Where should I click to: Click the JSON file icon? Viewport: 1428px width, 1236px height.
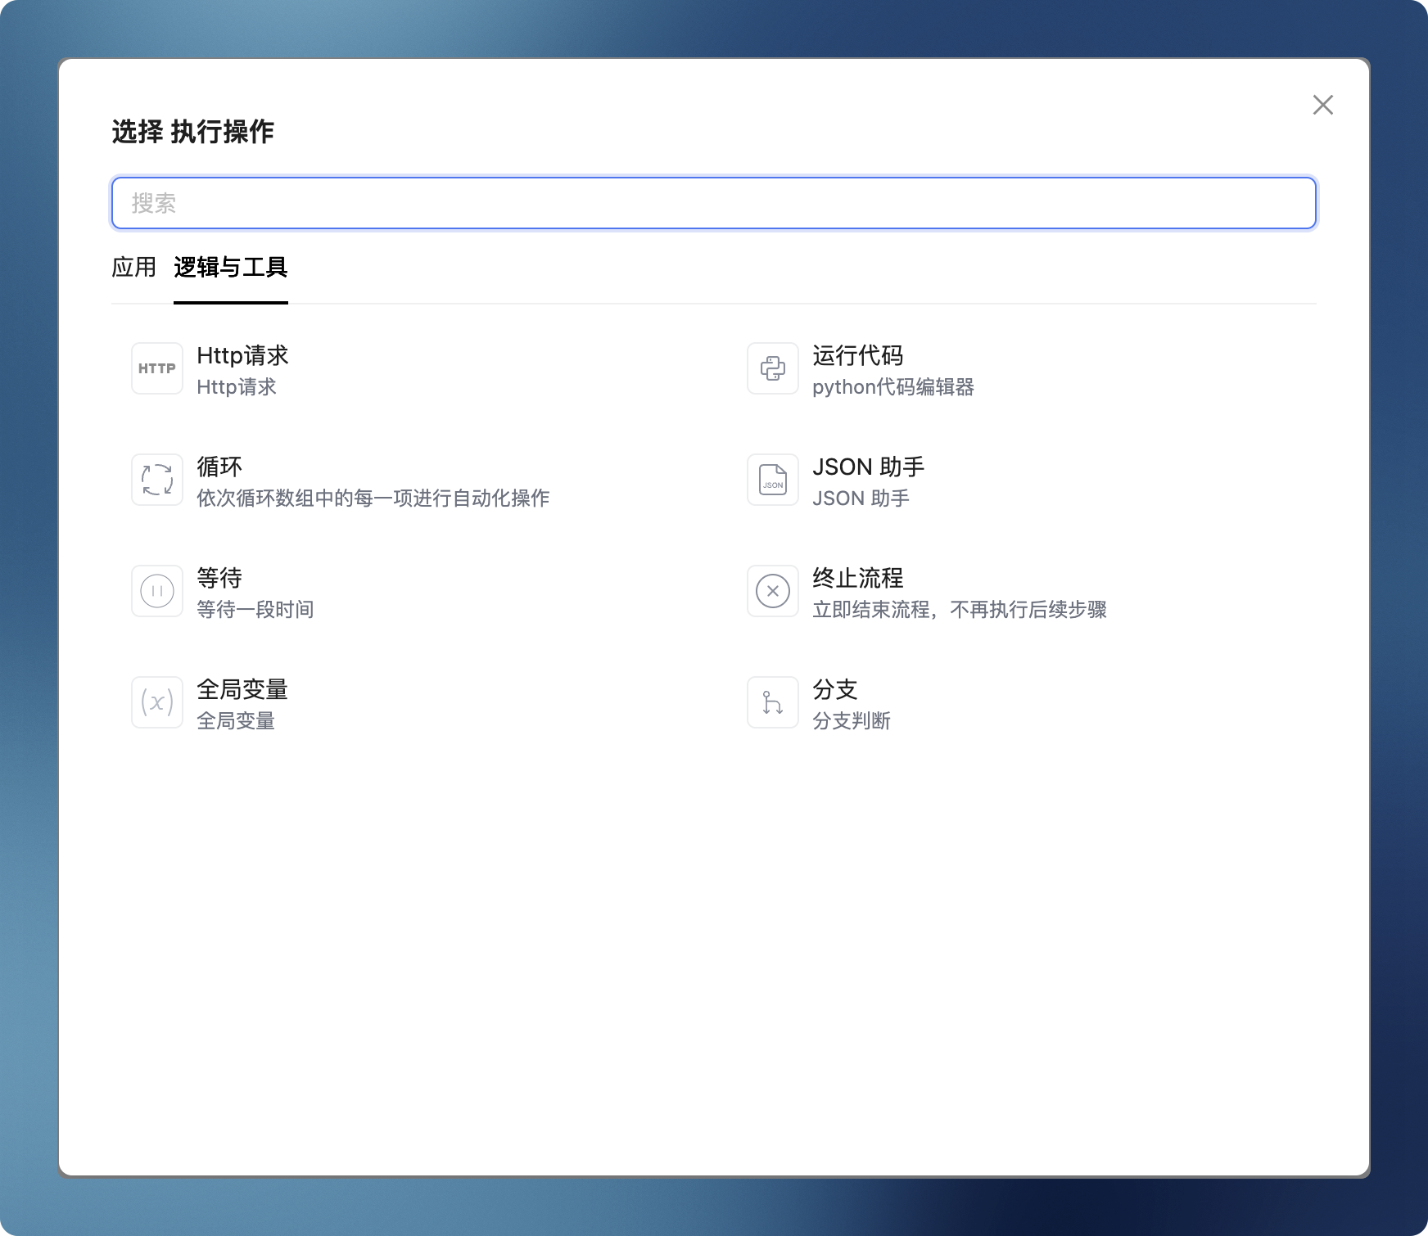tap(772, 480)
